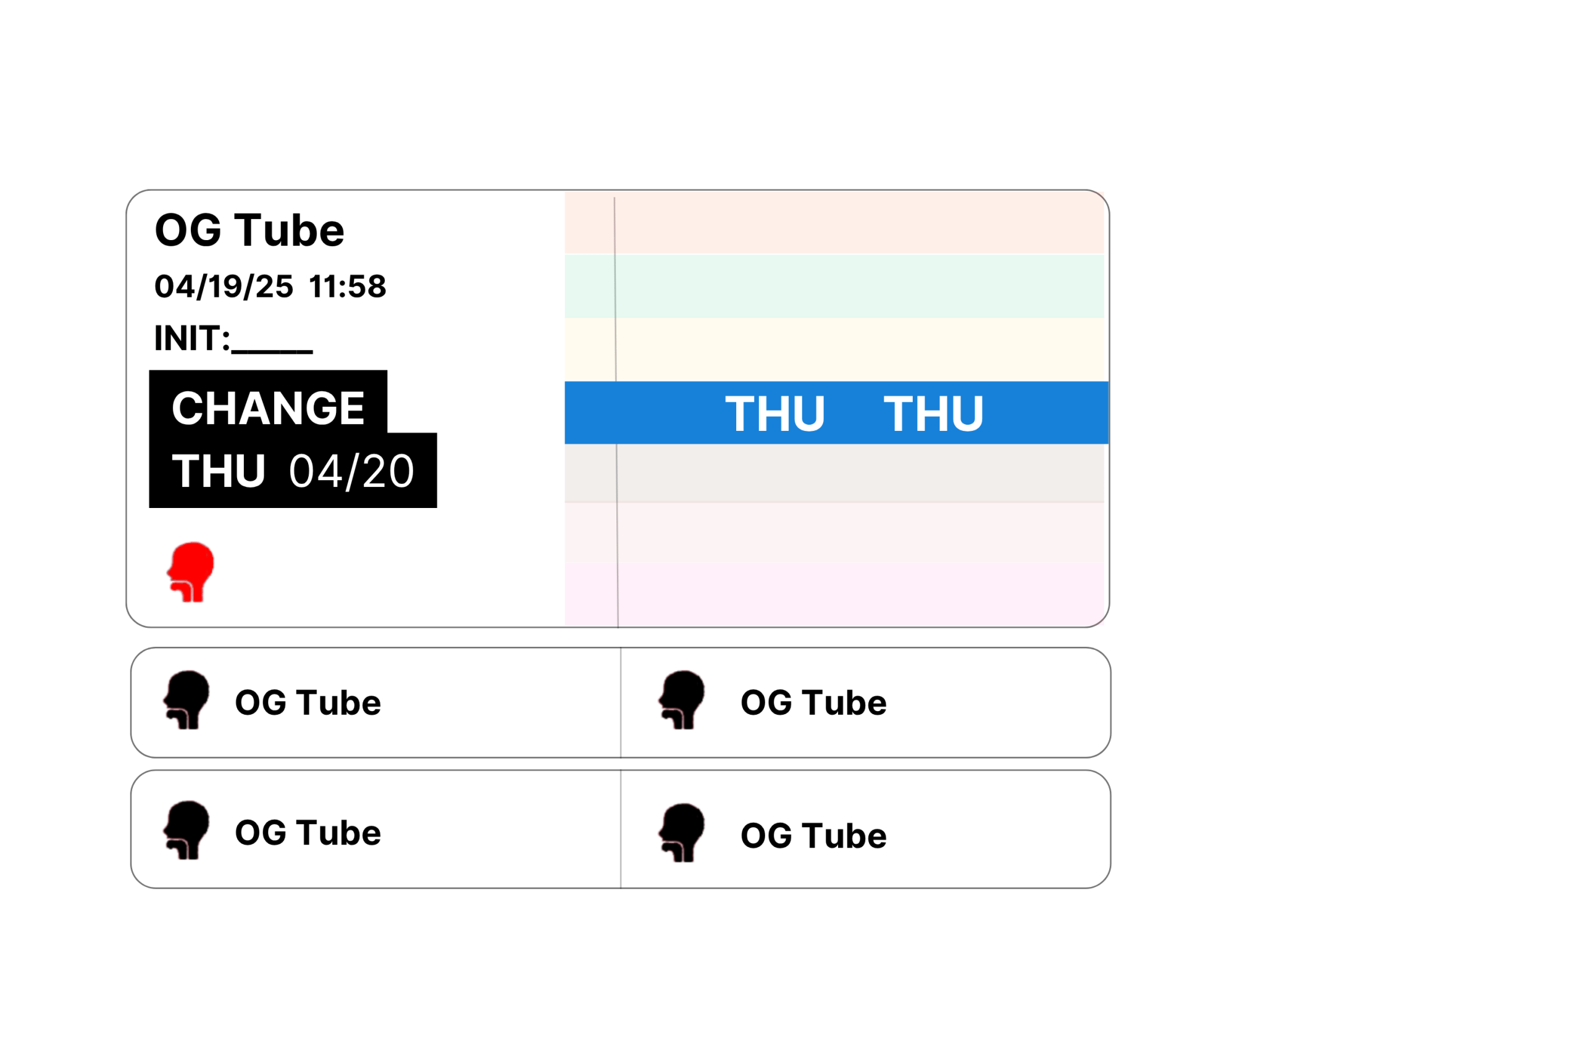Click the head icon in the bottom-right small label

click(681, 833)
